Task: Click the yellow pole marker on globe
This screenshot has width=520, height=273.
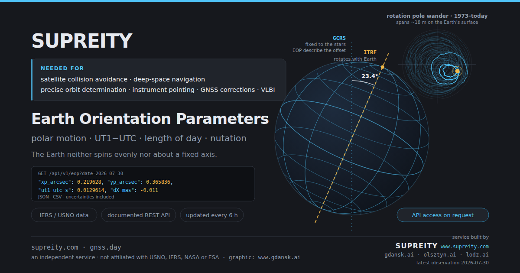Action: 383,67
